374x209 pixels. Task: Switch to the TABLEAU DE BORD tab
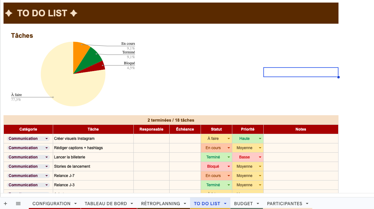pyautogui.click(x=106, y=204)
